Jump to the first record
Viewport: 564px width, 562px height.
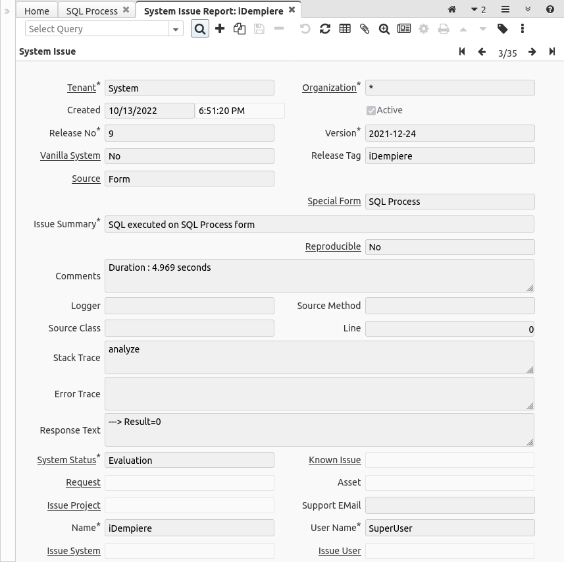[463, 52]
